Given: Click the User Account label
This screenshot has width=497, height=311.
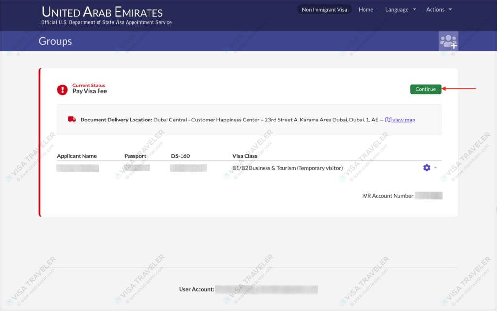Looking at the screenshot, I should point(196,289).
